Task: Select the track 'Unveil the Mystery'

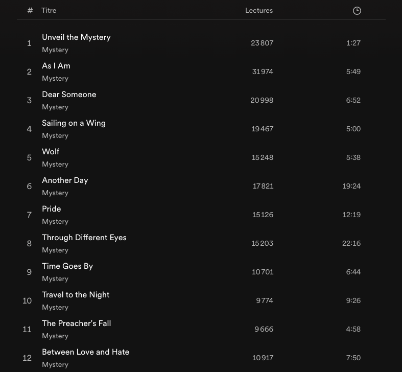Action: pos(76,37)
